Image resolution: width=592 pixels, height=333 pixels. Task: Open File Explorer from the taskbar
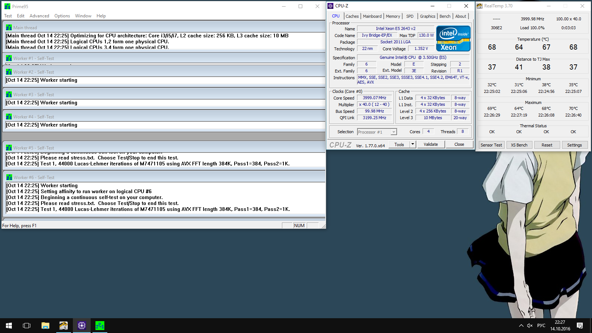click(x=45, y=326)
